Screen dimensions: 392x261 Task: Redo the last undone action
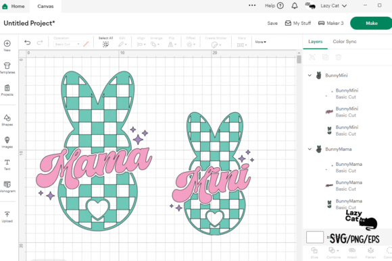click(x=40, y=42)
